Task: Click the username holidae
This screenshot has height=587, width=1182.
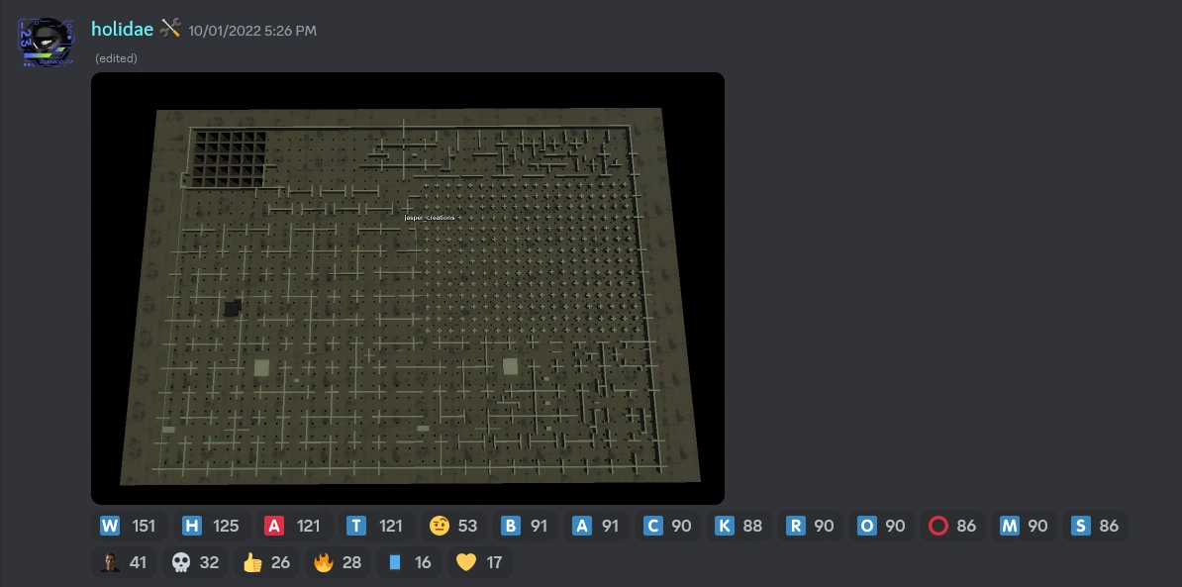Action: 122,30
